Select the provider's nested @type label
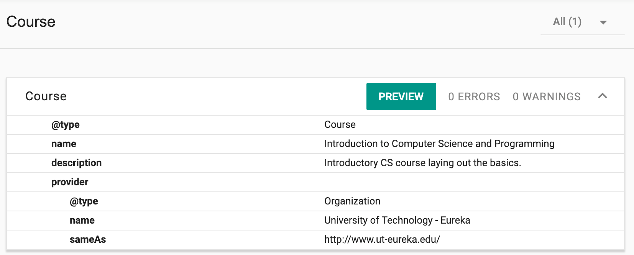 84,201
